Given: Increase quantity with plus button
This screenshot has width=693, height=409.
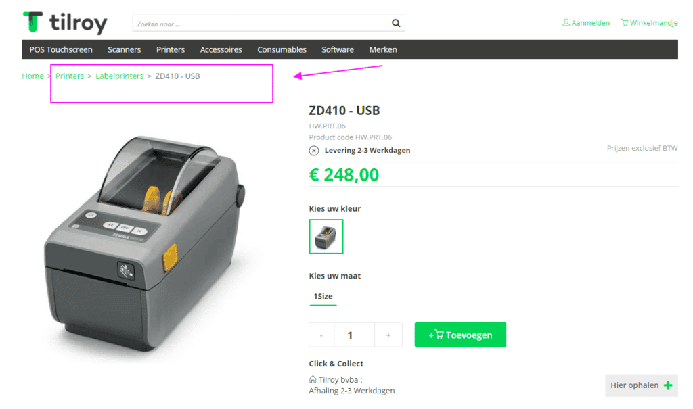Looking at the screenshot, I should [388, 335].
